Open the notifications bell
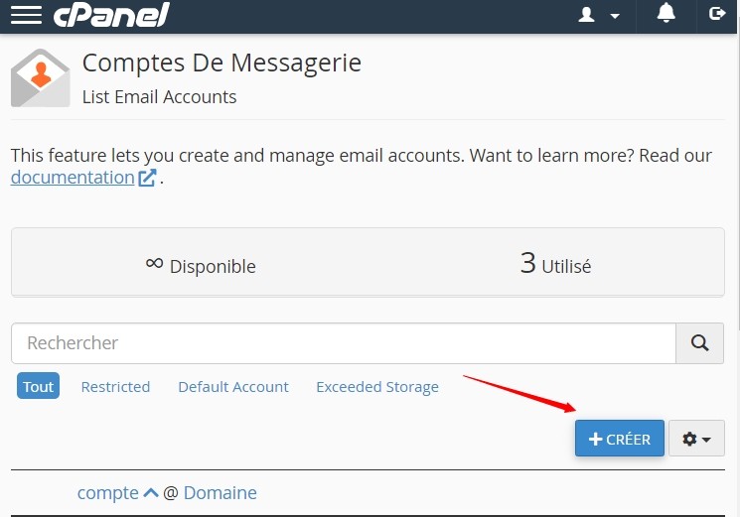This screenshot has height=517, width=740. coord(666,13)
